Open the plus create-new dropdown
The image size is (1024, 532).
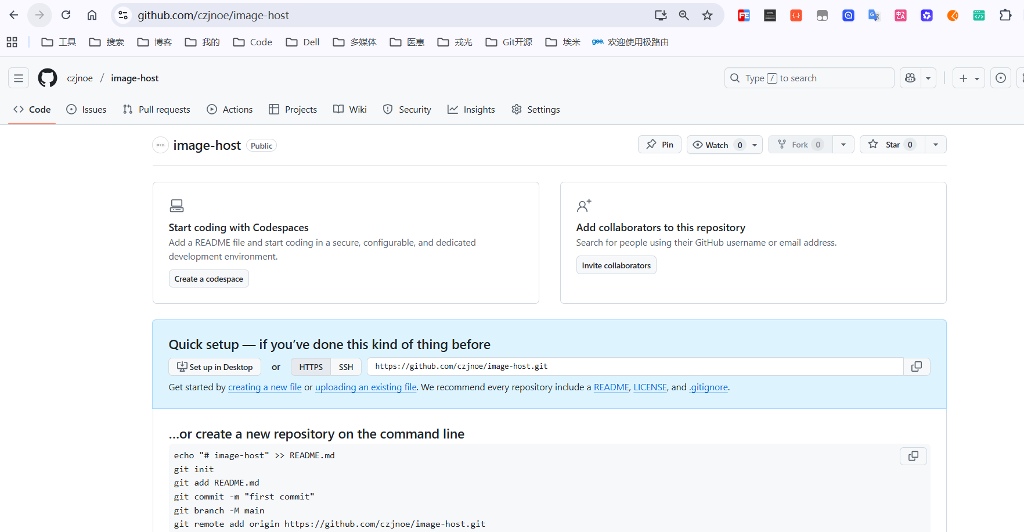(968, 77)
